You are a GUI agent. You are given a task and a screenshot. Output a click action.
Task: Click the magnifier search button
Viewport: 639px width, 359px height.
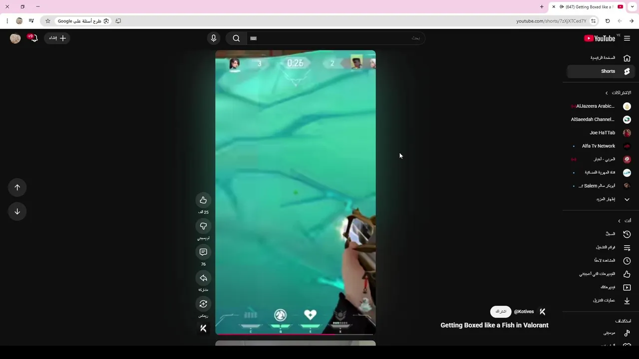pos(236,38)
